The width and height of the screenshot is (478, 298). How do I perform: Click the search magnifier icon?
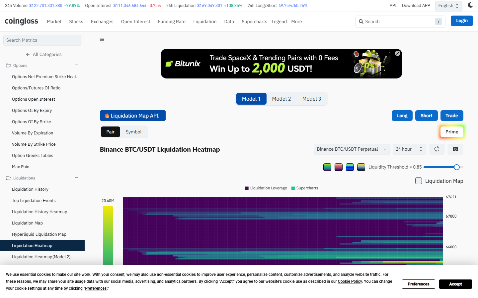coord(361,22)
